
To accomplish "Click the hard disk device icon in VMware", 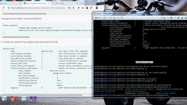I will click(x=164, y=18).
